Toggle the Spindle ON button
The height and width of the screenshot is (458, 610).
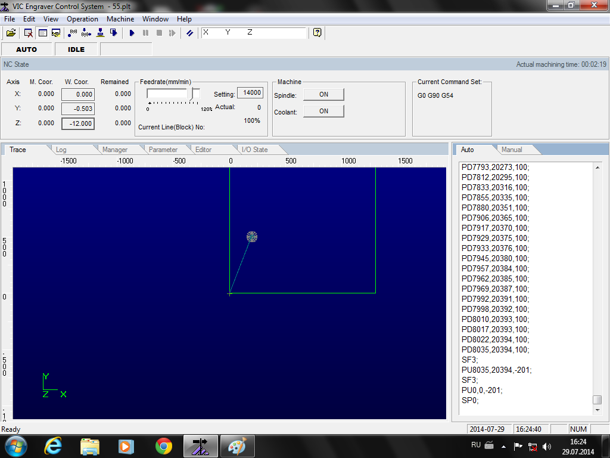pyautogui.click(x=323, y=94)
